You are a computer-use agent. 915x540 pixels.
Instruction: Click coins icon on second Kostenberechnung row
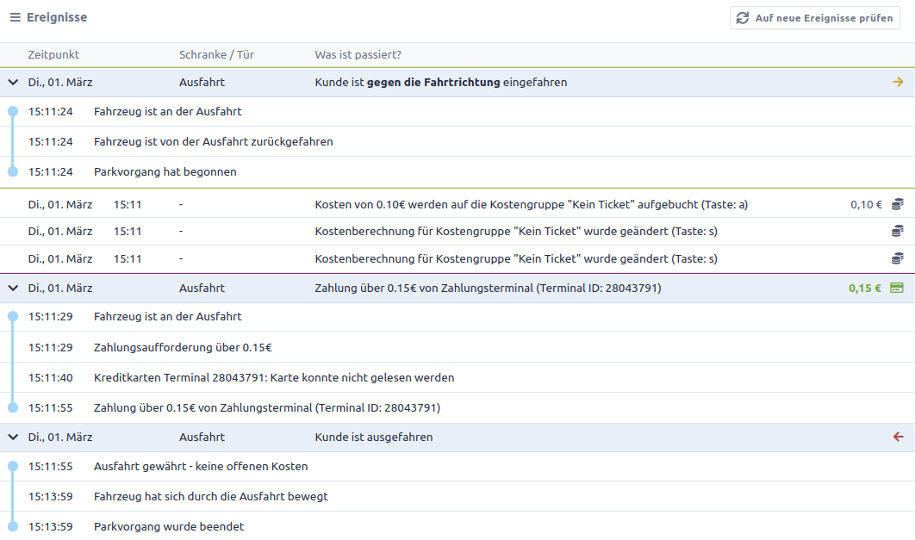click(x=897, y=232)
